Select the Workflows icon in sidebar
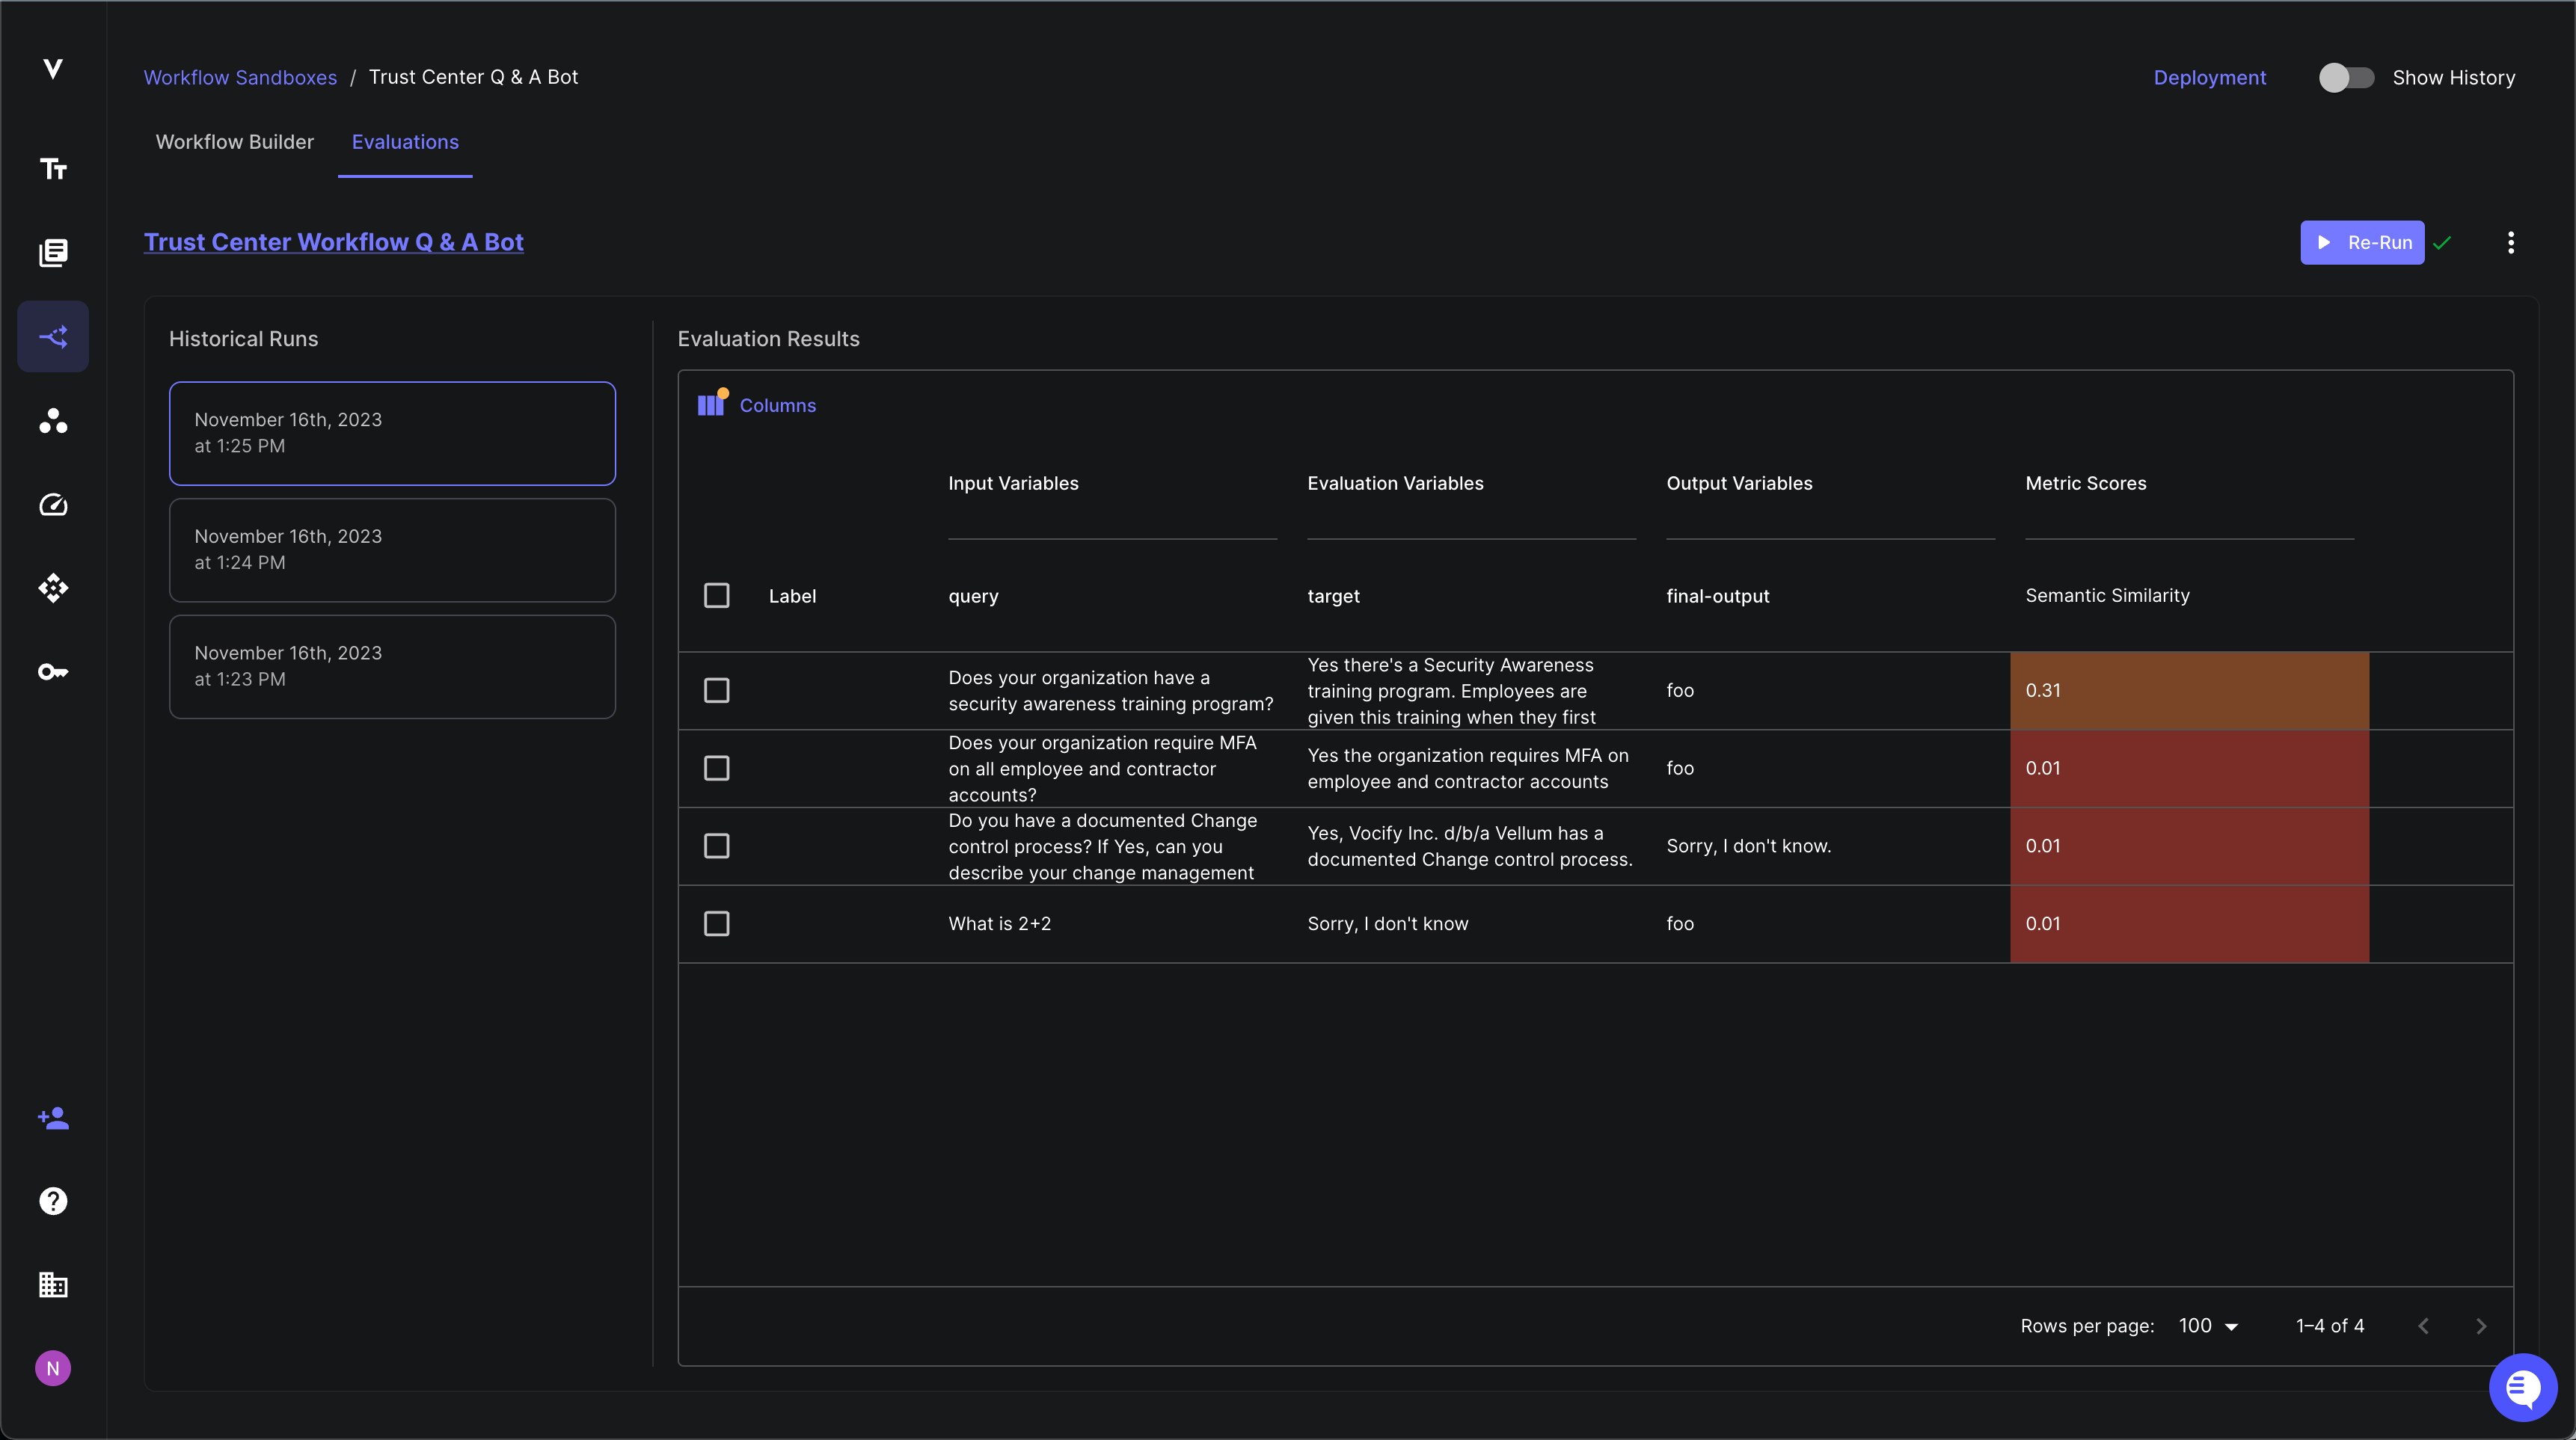The image size is (2576, 1440). [53, 336]
